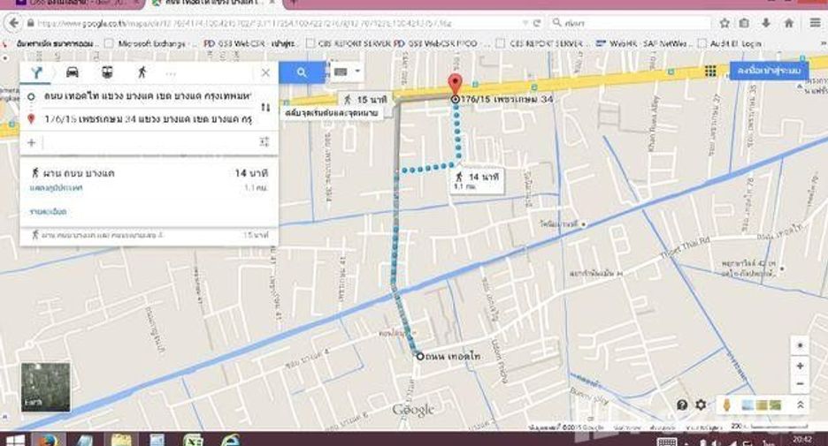Click the taskbar clock
The image size is (828, 446).
tap(802, 440)
